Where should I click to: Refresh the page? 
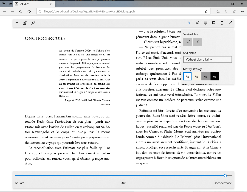21,11
